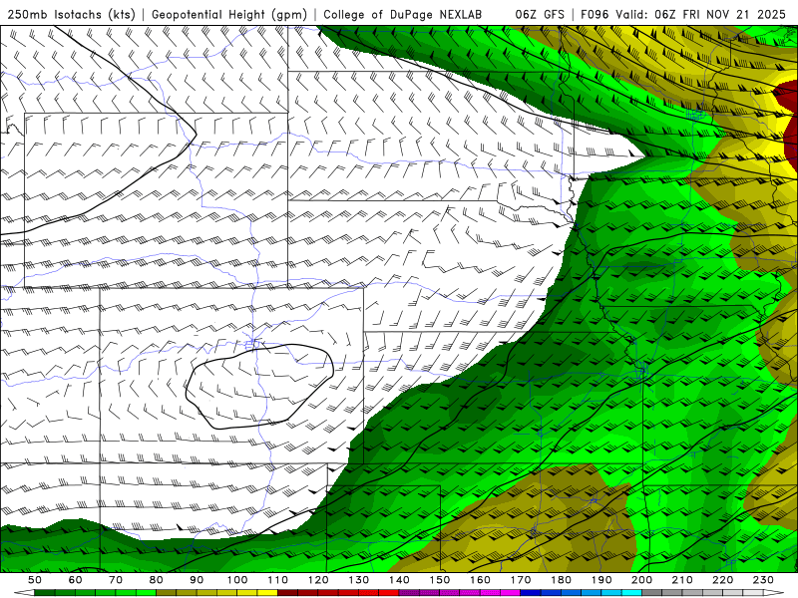This screenshot has height=598, width=798.
Task: Click the 190 knot legend label
Action: point(601,580)
